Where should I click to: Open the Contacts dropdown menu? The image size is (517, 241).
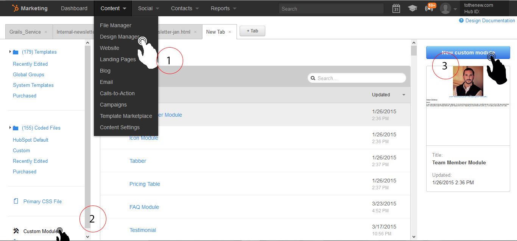tap(185, 8)
